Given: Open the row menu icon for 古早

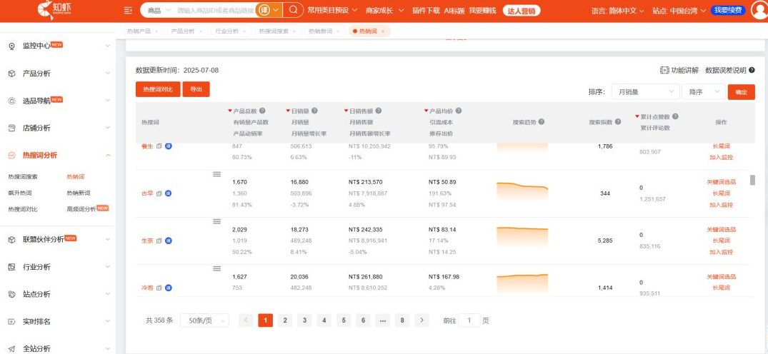Looking at the screenshot, I should (217, 174).
